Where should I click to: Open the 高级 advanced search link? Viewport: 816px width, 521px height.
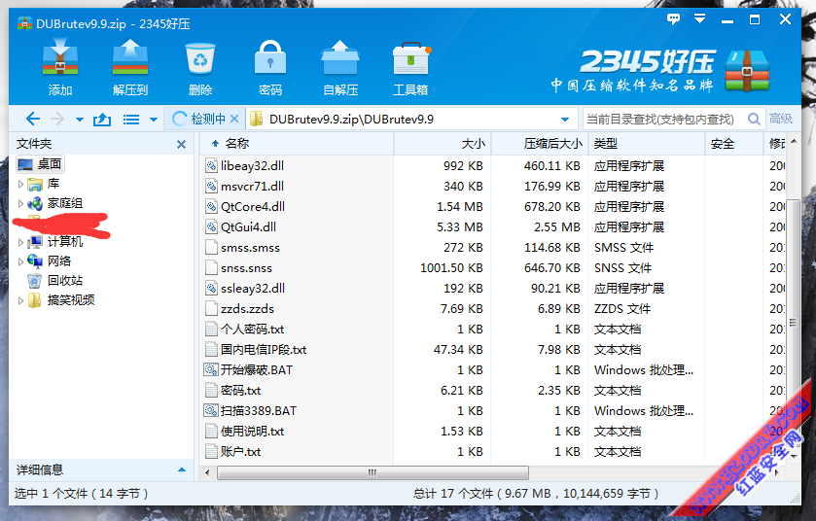click(781, 119)
